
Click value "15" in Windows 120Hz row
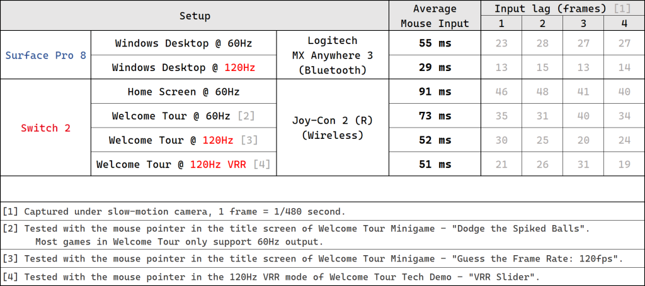542,67
